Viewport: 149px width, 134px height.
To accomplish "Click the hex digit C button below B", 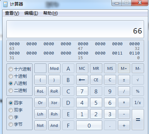I will tap(68, 91).
